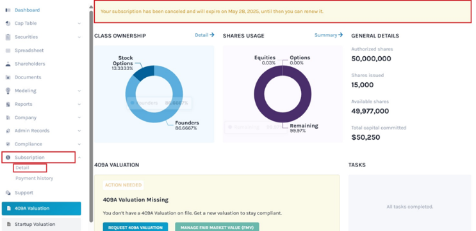Click the Equities 0.03% chart label

(x=265, y=60)
